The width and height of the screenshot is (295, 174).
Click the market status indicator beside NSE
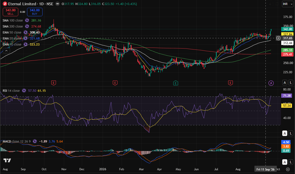(58, 4)
